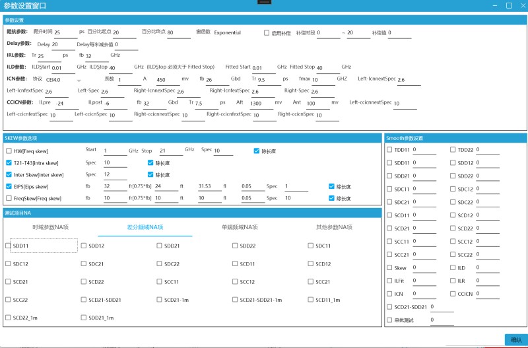
Task: Disable the Inter Skew[inter skew] checkbox
Action: point(9,174)
